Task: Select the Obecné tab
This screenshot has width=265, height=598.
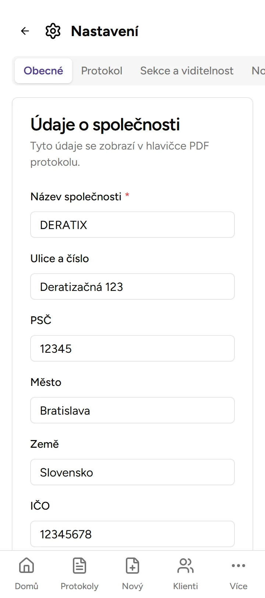Action: pos(43,71)
